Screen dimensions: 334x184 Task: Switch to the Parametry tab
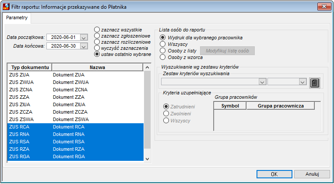coord(17,17)
